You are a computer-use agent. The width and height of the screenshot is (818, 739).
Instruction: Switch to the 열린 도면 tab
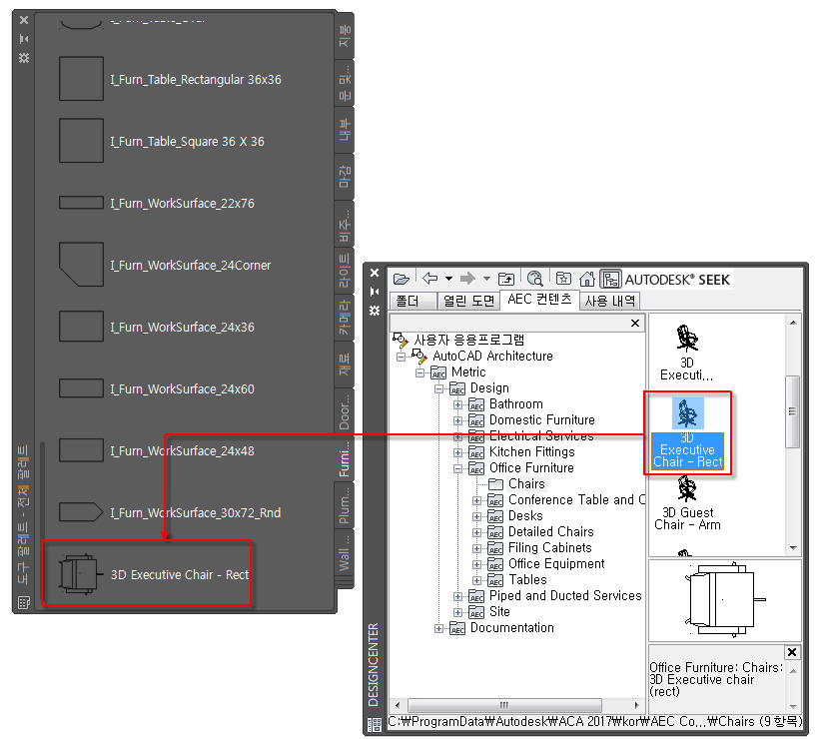coord(468,301)
